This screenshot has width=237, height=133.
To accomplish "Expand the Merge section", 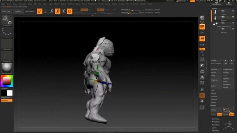I will click(214, 93).
